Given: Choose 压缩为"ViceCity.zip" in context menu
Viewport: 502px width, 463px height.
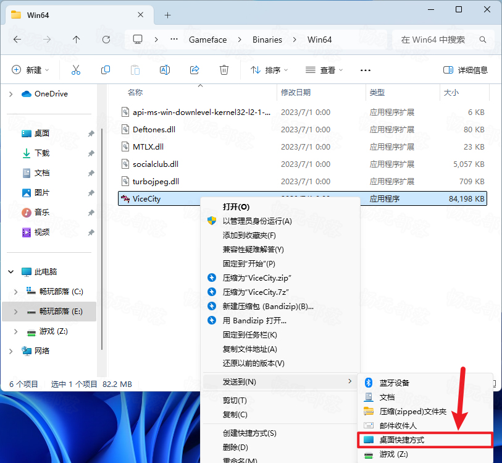Looking at the screenshot, I should tap(280, 278).
